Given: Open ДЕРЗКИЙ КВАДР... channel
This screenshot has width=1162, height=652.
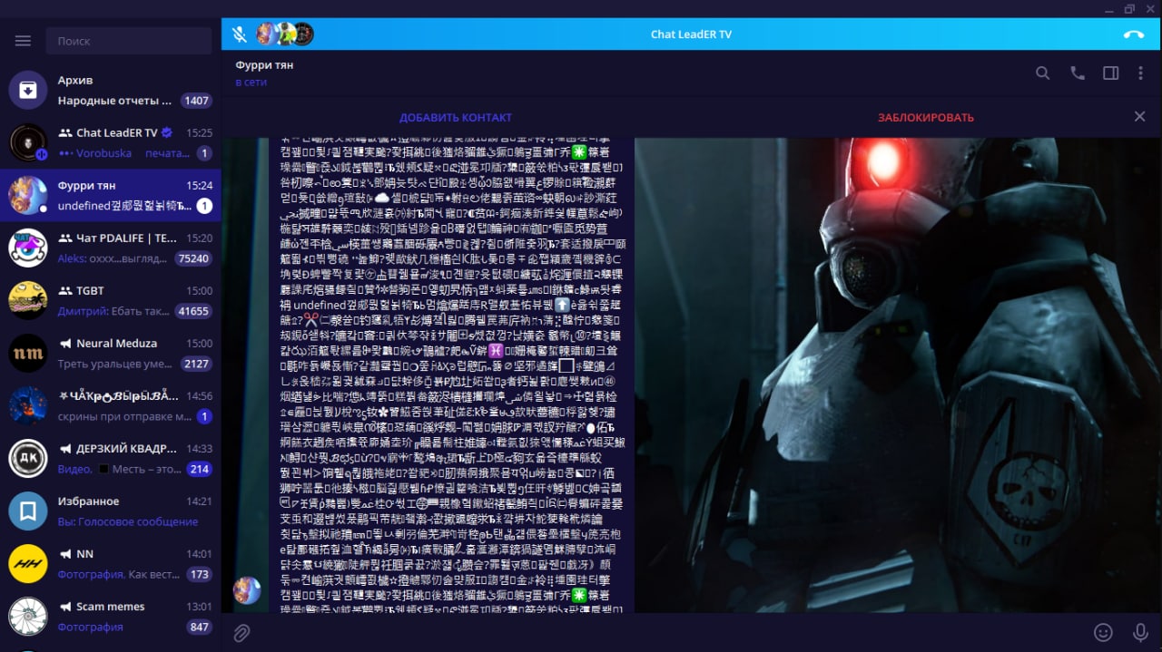Looking at the screenshot, I should pyautogui.click(x=110, y=458).
